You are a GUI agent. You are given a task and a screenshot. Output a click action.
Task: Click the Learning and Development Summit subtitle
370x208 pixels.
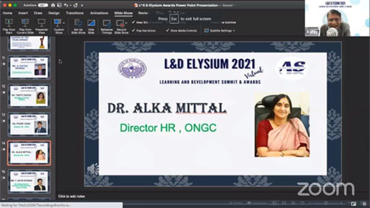tap(210, 82)
